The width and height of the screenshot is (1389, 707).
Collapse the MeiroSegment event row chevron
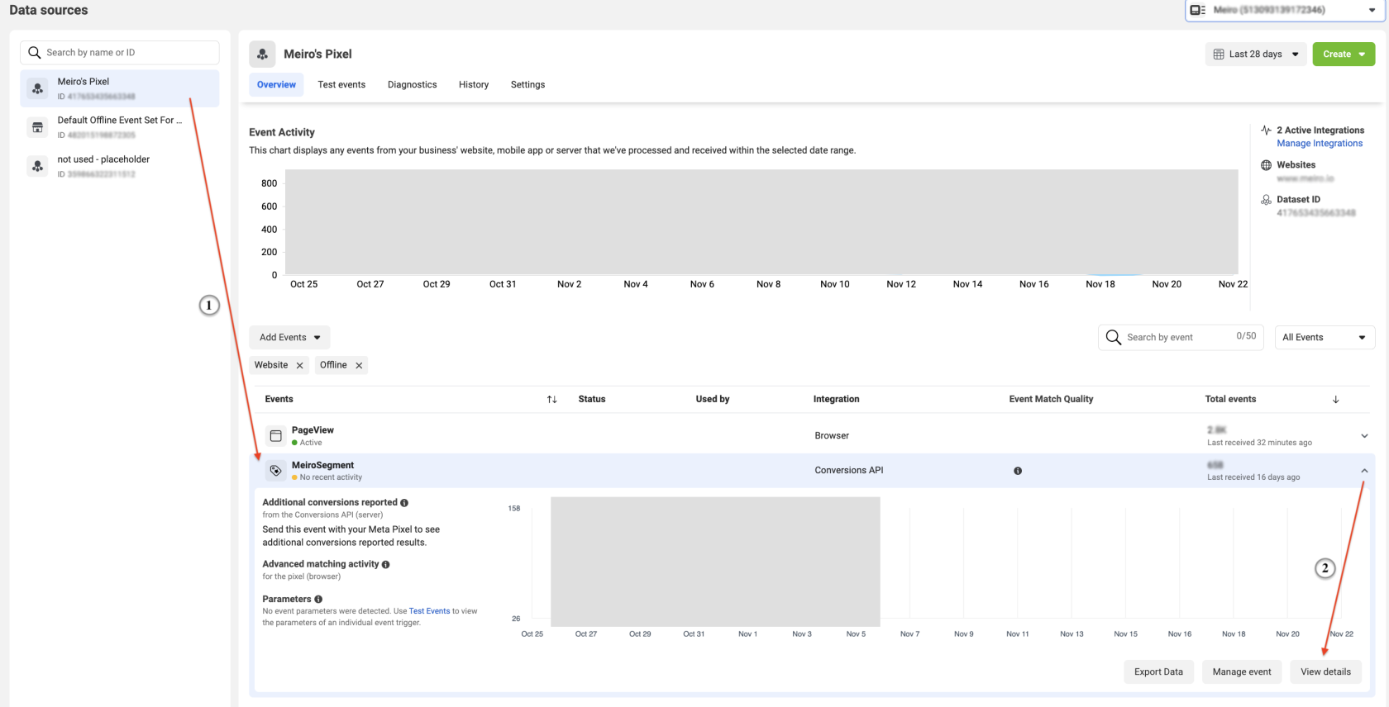(1364, 471)
